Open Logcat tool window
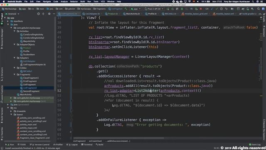 click(x=72, y=145)
